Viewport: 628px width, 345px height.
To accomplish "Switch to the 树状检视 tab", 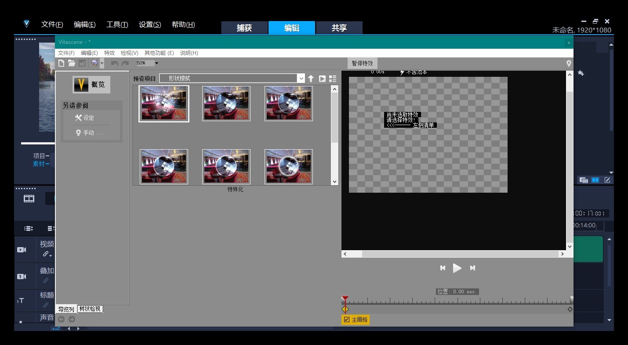I will tap(90, 309).
